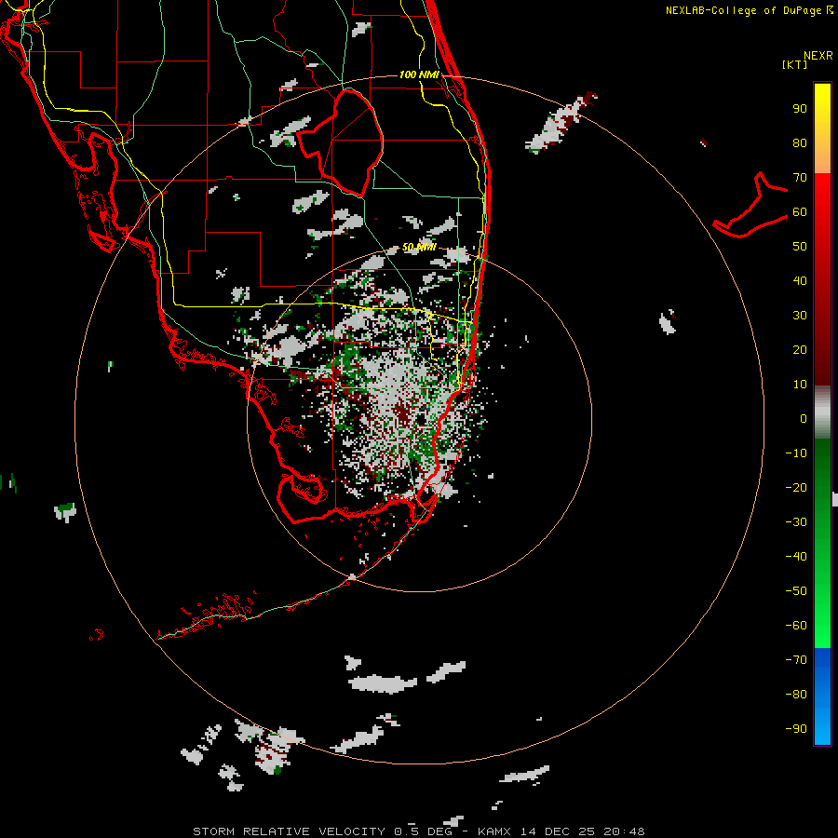Click the 14 DEC 25 date in the footer
This screenshot has width=838, height=838.
pyautogui.click(x=558, y=831)
